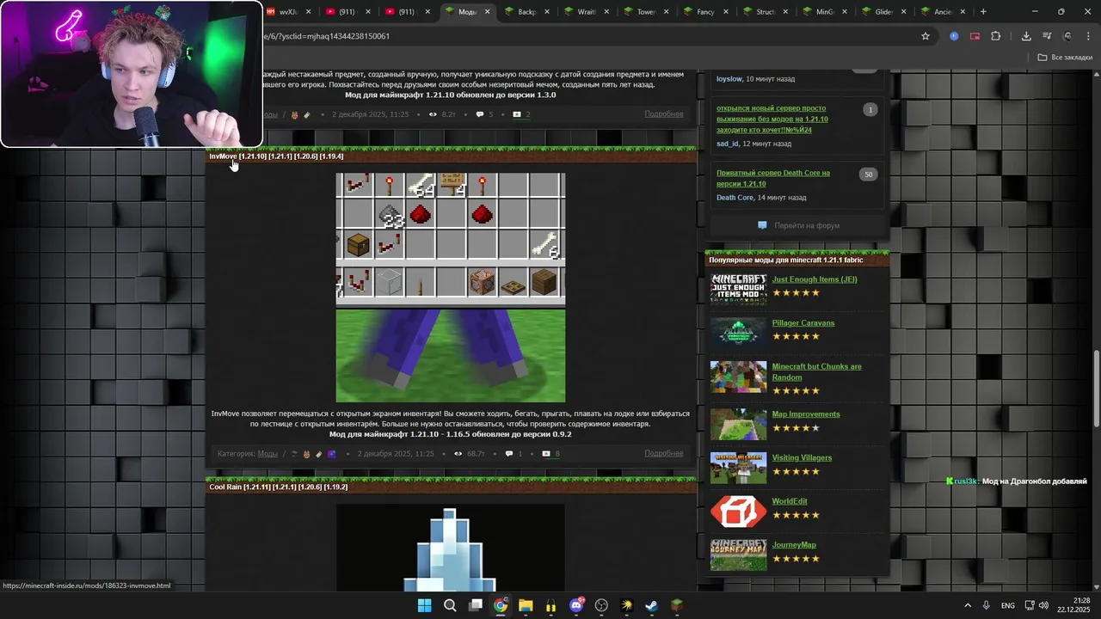Open the sun icon taskbar app
This screenshot has height=619, width=1101.
627,605
